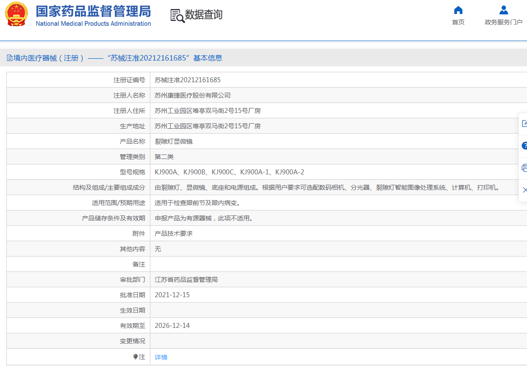Click the 首页 navigation link
The height and width of the screenshot is (369, 527).
coord(458,22)
